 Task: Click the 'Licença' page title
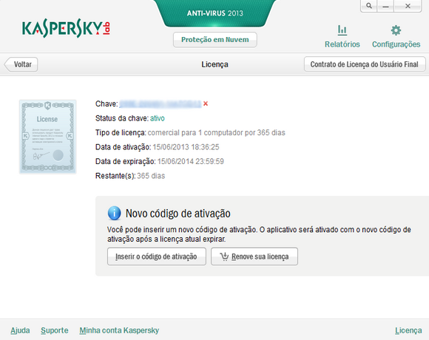click(x=214, y=65)
